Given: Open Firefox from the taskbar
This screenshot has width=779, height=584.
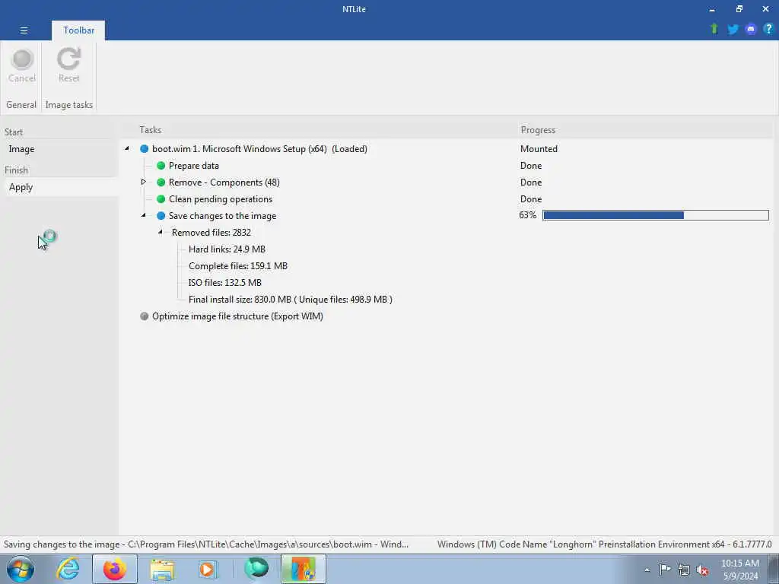Looking at the screenshot, I should [115, 569].
